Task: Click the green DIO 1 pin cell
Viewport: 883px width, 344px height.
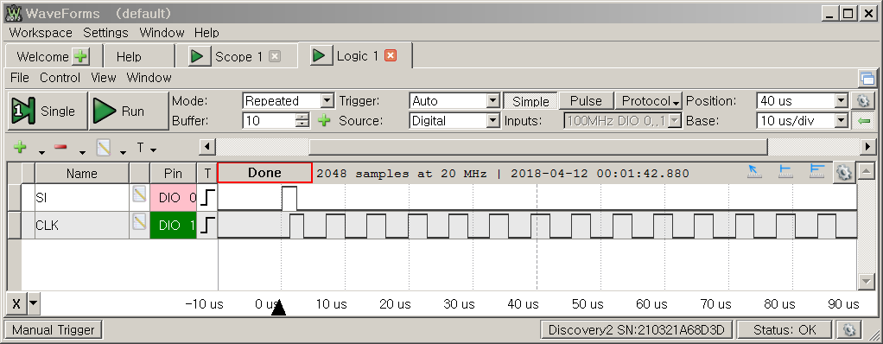Action: click(174, 226)
